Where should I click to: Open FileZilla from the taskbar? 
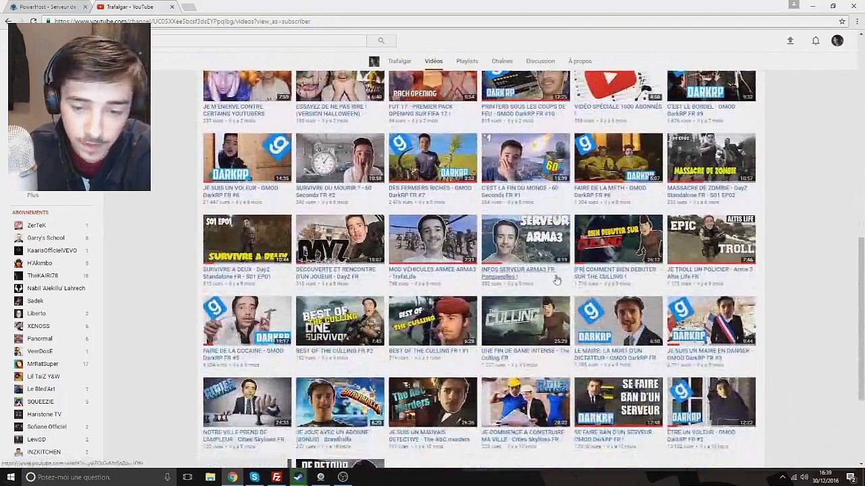click(276, 477)
